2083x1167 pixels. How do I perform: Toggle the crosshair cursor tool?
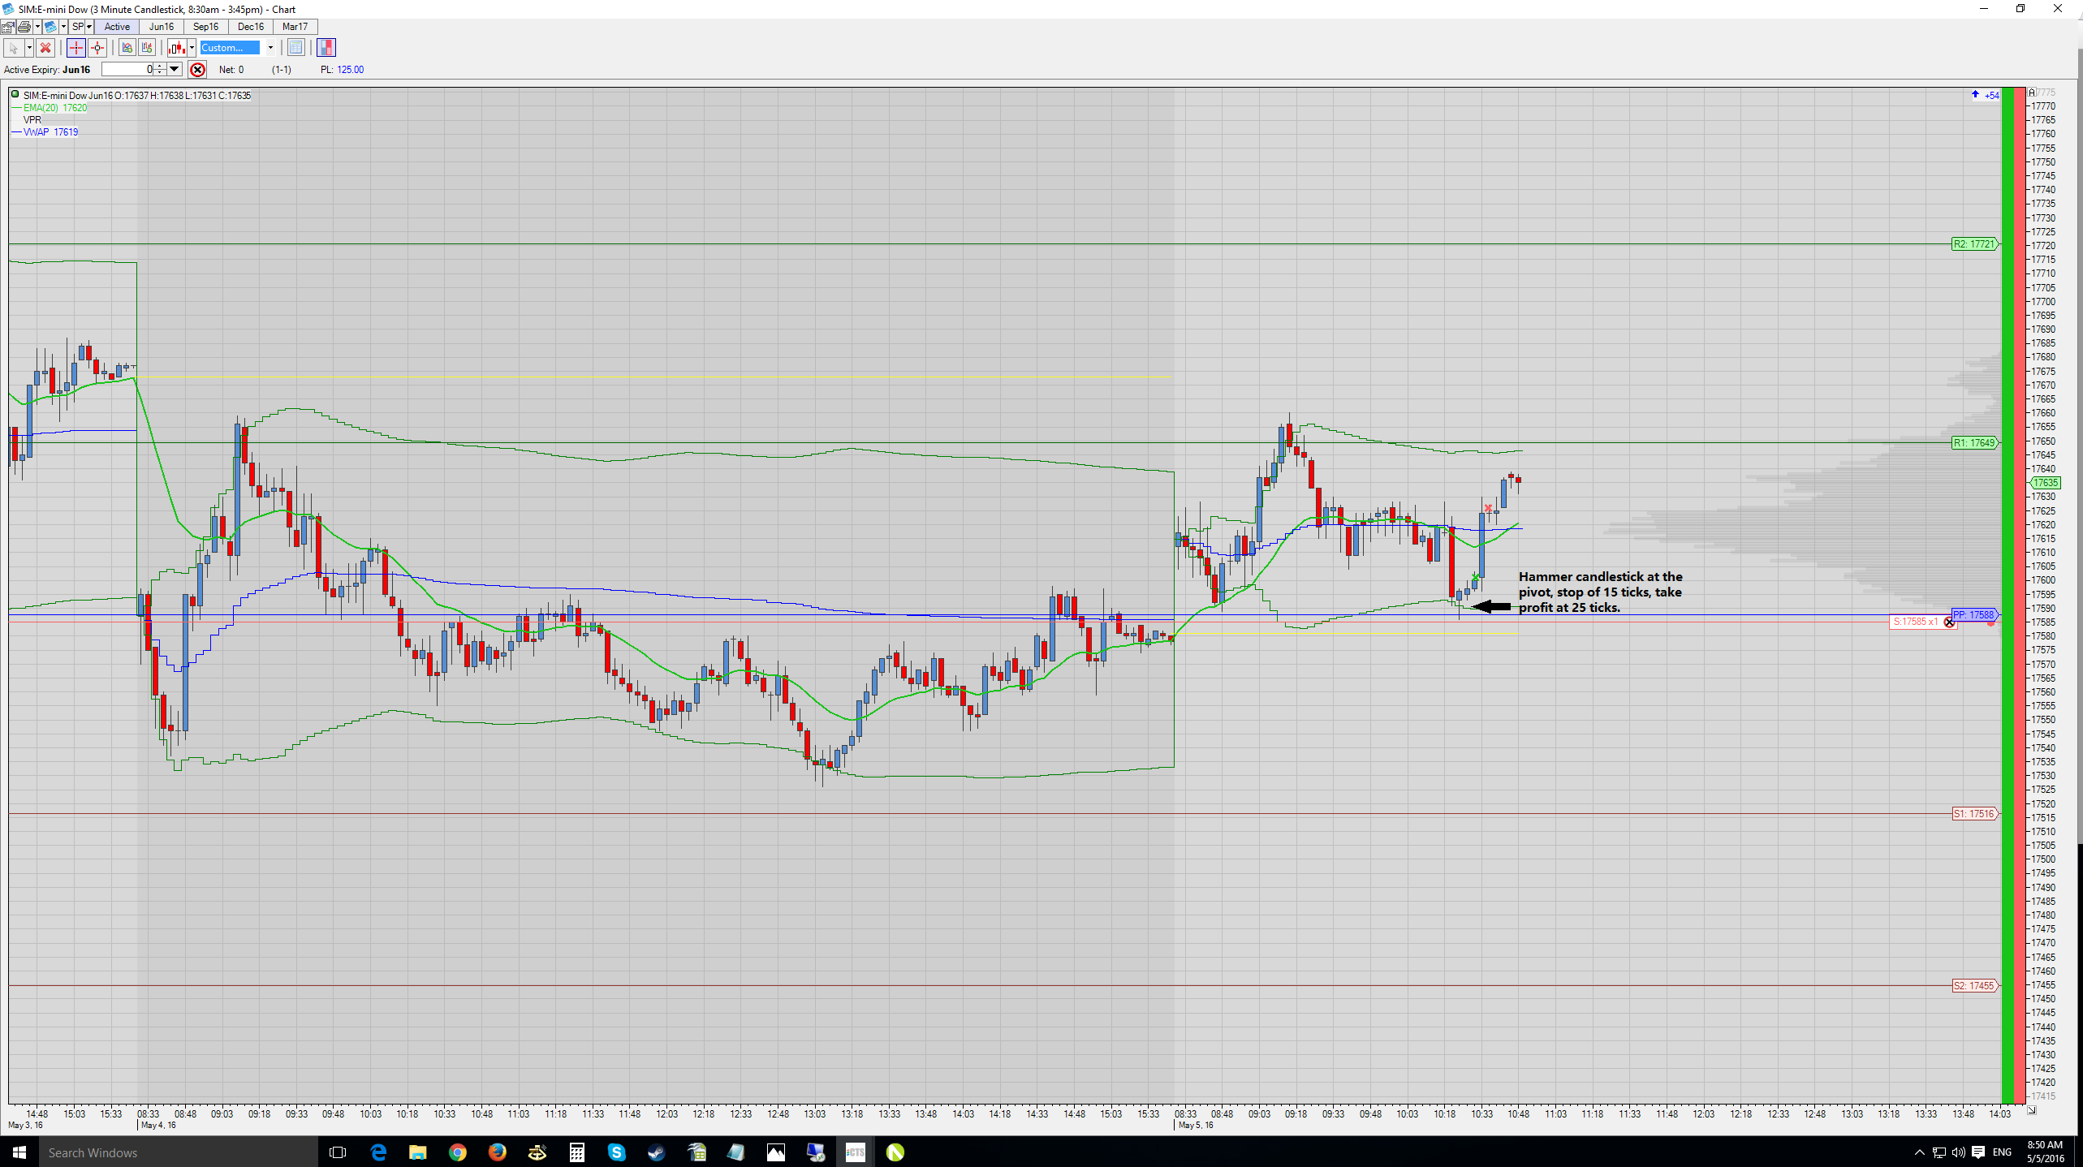coord(76,48)
